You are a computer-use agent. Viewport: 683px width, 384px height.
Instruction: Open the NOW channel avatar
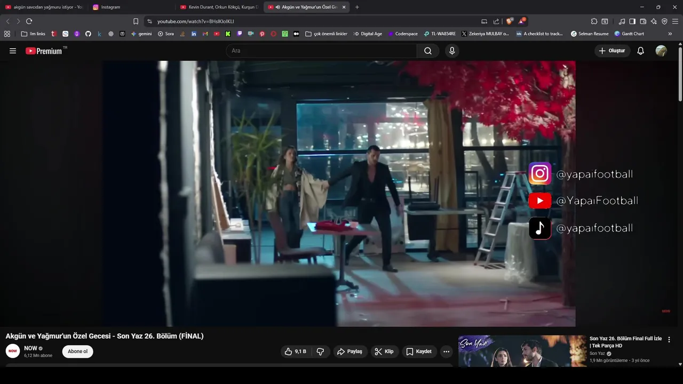(x=13, y=351)
